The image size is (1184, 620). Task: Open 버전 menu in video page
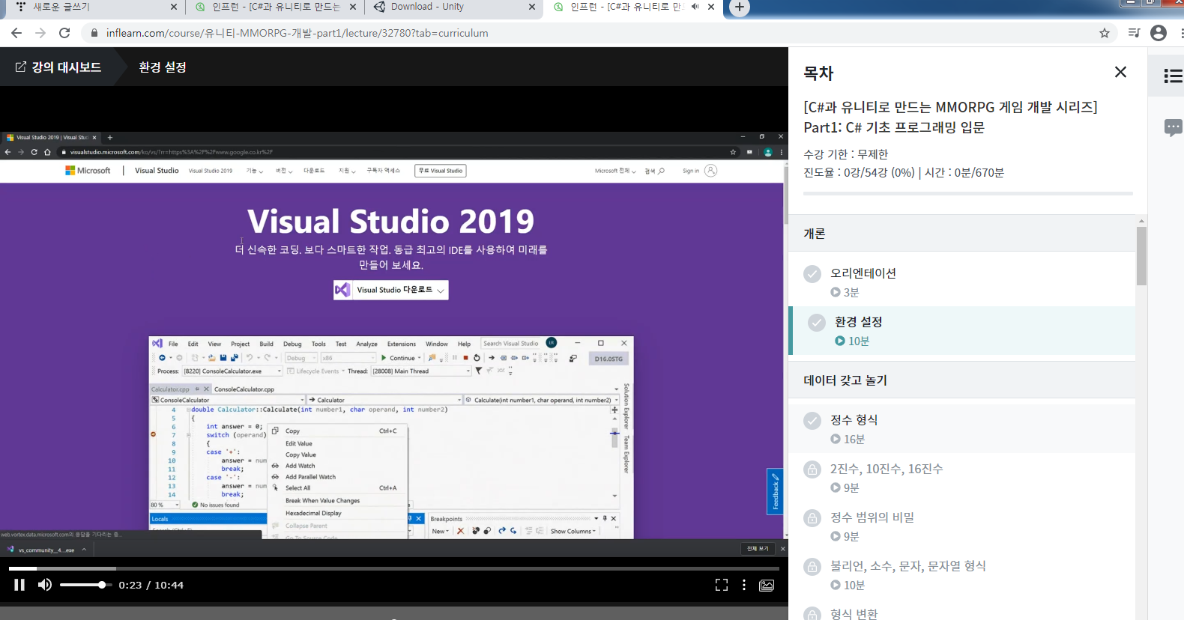284,171
